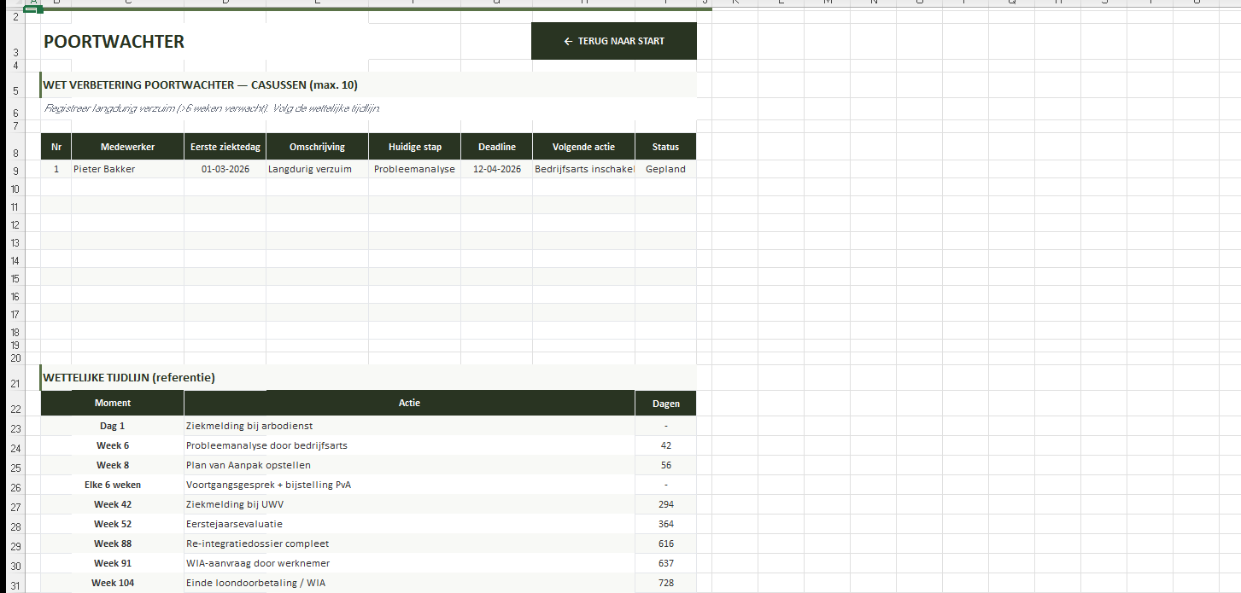The height and width of the screenshot is (593, 1241).
Task: Click the Bedrijfsarts inschakelen action cell
Action: coord(583,169)
